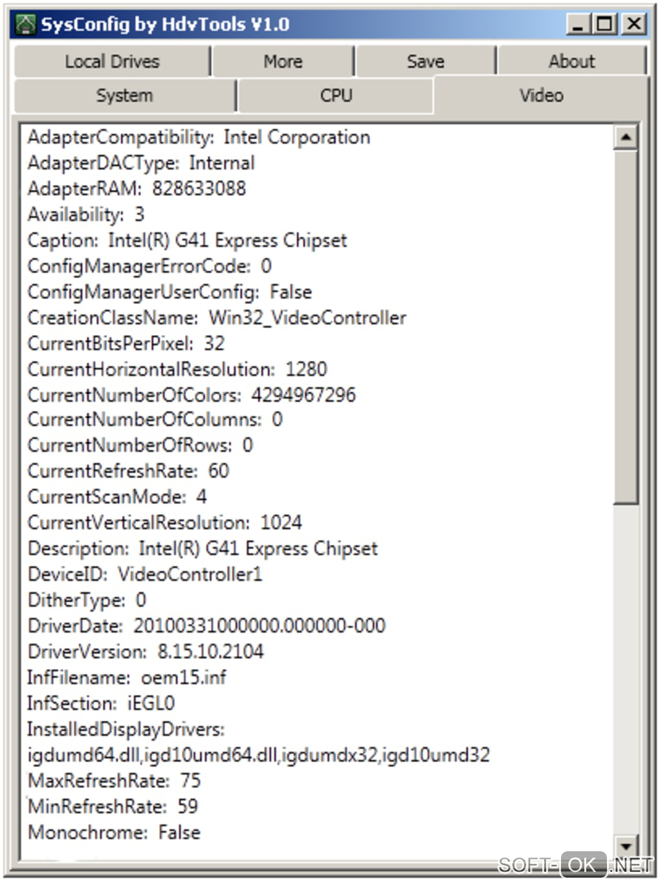Click the InfSection: iEGL0 line
The image size is (660, 881).
click(x=101, y=704)
